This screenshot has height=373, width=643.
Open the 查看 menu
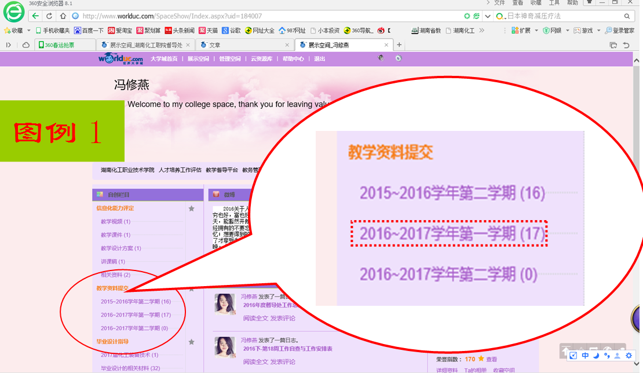coord(517,3)
